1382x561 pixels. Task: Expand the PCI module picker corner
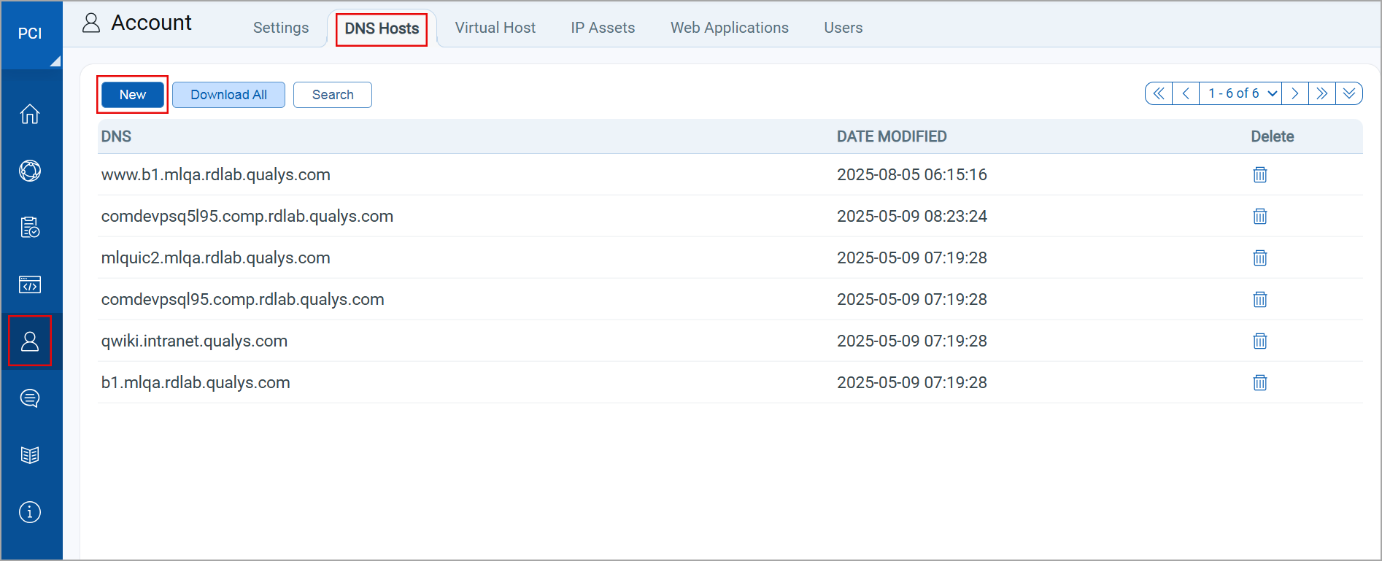(55, 61)
